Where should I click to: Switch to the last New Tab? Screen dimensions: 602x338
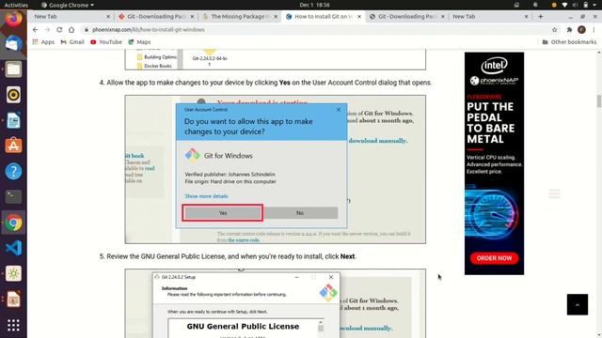[486, 17]
